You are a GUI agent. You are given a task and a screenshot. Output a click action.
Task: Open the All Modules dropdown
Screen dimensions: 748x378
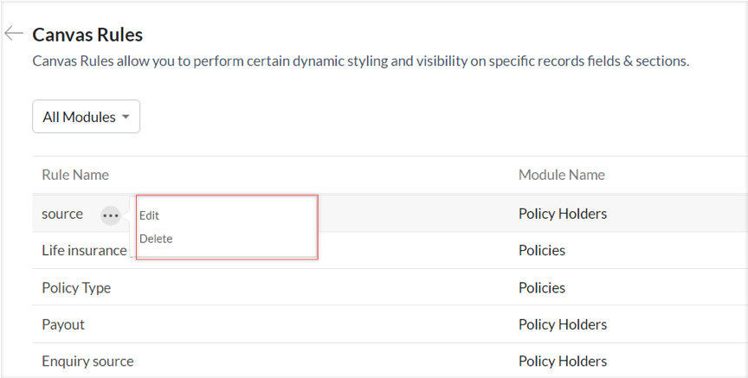86,117
